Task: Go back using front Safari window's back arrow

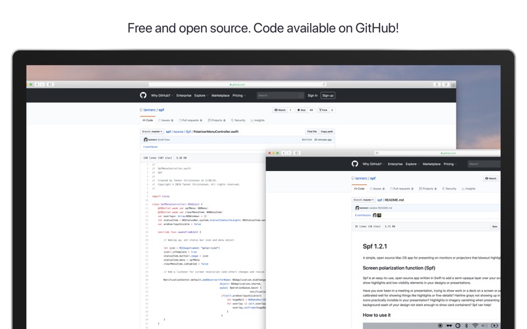Action: tap(284, 153)
